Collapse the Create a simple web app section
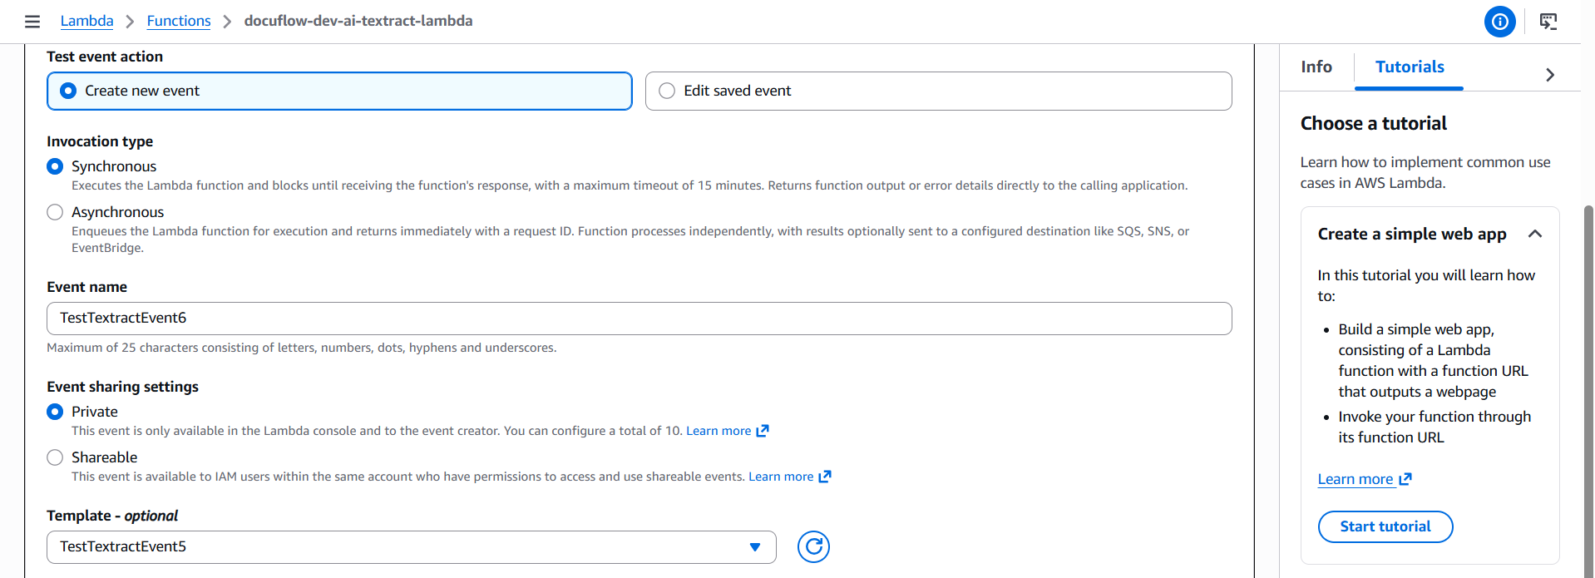Viewport: 1595px width, 578px height. (x=1535, y=234)
